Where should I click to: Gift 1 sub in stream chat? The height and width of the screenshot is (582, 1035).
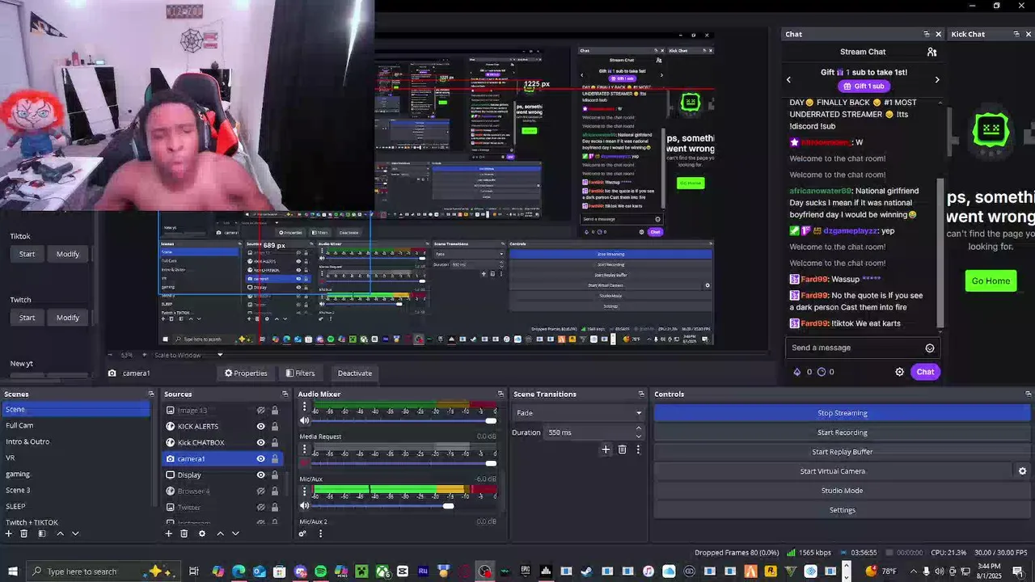864,86
